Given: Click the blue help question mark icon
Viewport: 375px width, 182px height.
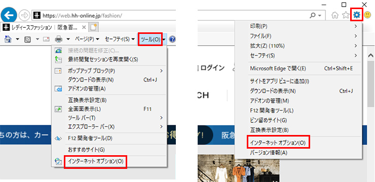Looking at the screenshot, I should click(x=172, y=39).
